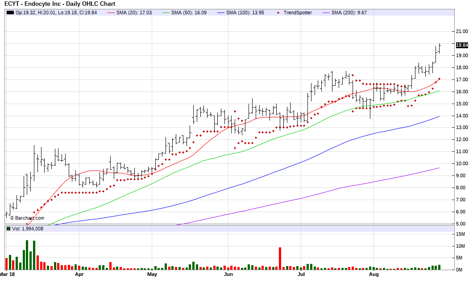Click the 5M volume axis label
This screenshot has width=473, height=288.
pyautogui.click(x=459, y=258)
